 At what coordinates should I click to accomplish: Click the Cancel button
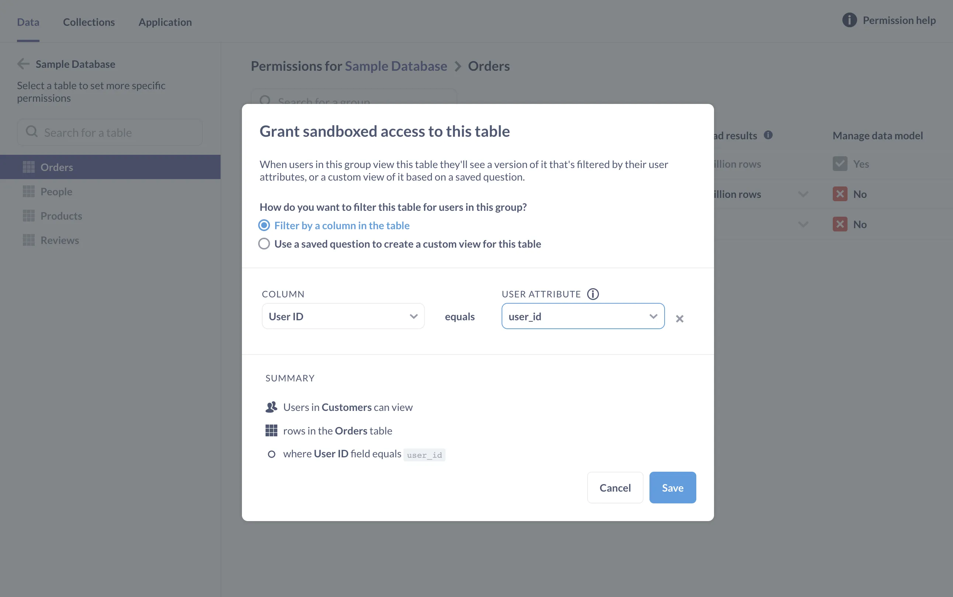tap(615, 487)
